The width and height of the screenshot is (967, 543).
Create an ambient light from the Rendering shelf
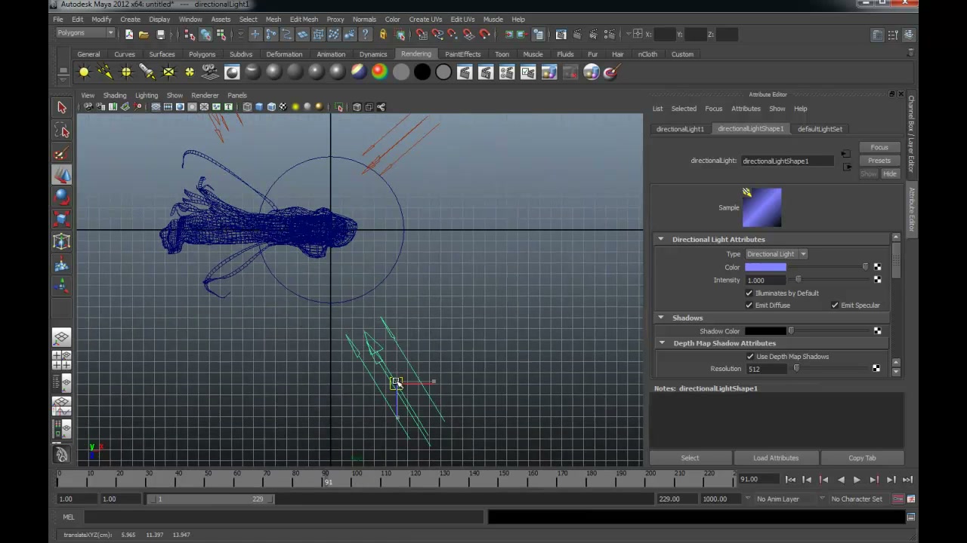pos(84,72)
